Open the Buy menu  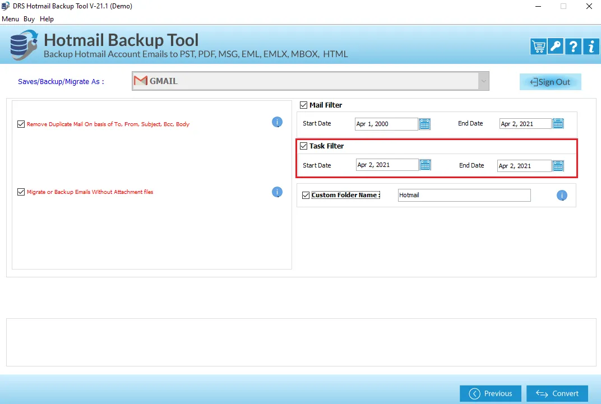[x=29, y=18]
